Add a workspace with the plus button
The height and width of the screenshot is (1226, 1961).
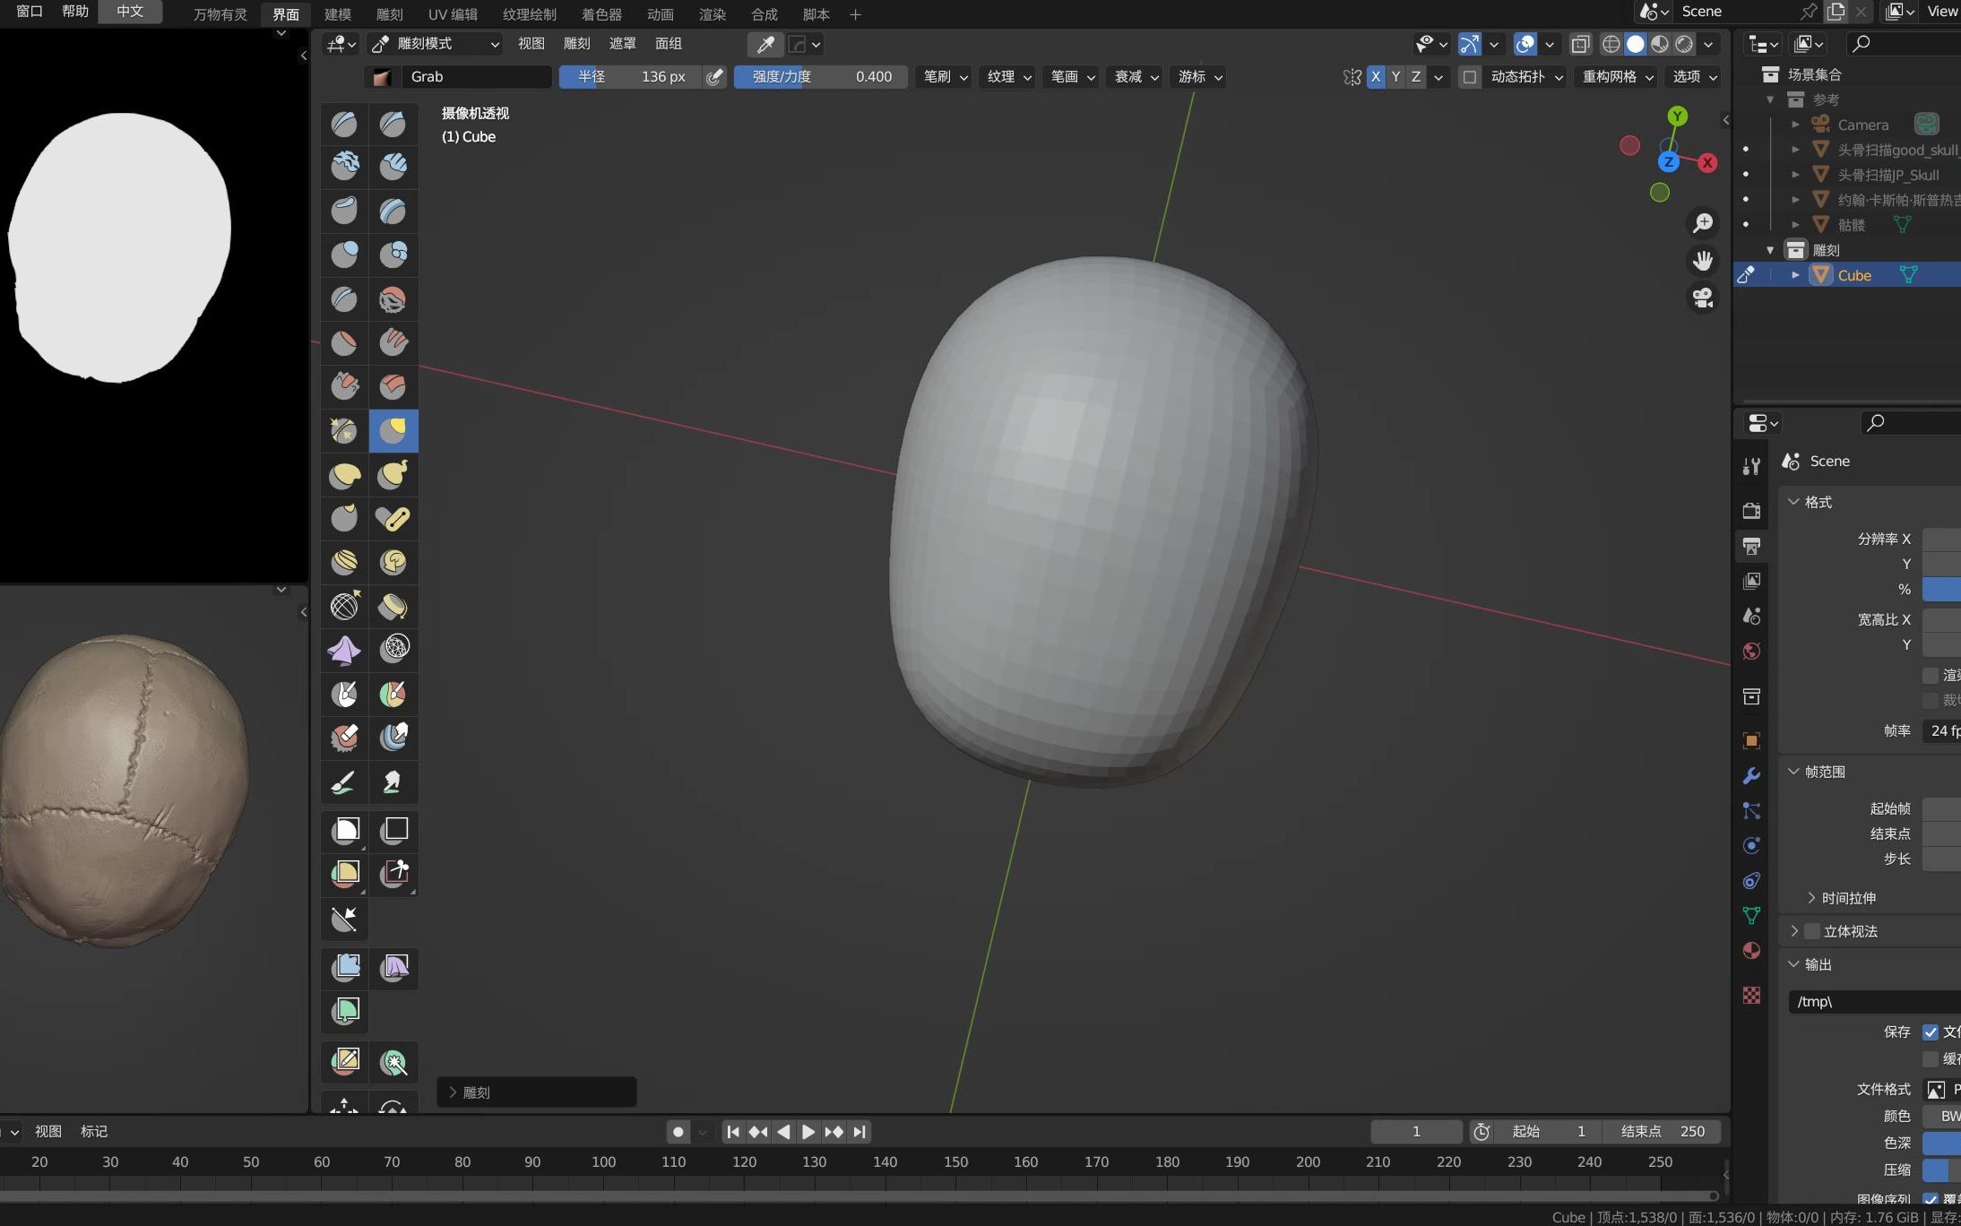855,14
